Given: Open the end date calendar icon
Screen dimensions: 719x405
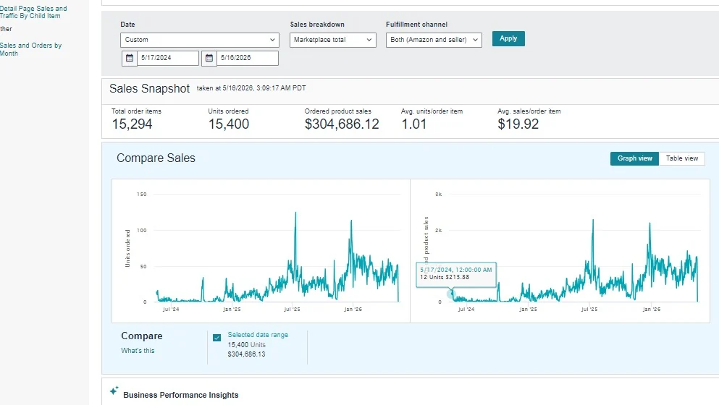Looking at the screenshot, I should coord(209,58).
